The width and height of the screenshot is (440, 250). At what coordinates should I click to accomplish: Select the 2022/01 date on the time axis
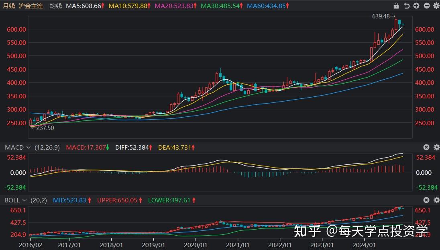[280, 245]
